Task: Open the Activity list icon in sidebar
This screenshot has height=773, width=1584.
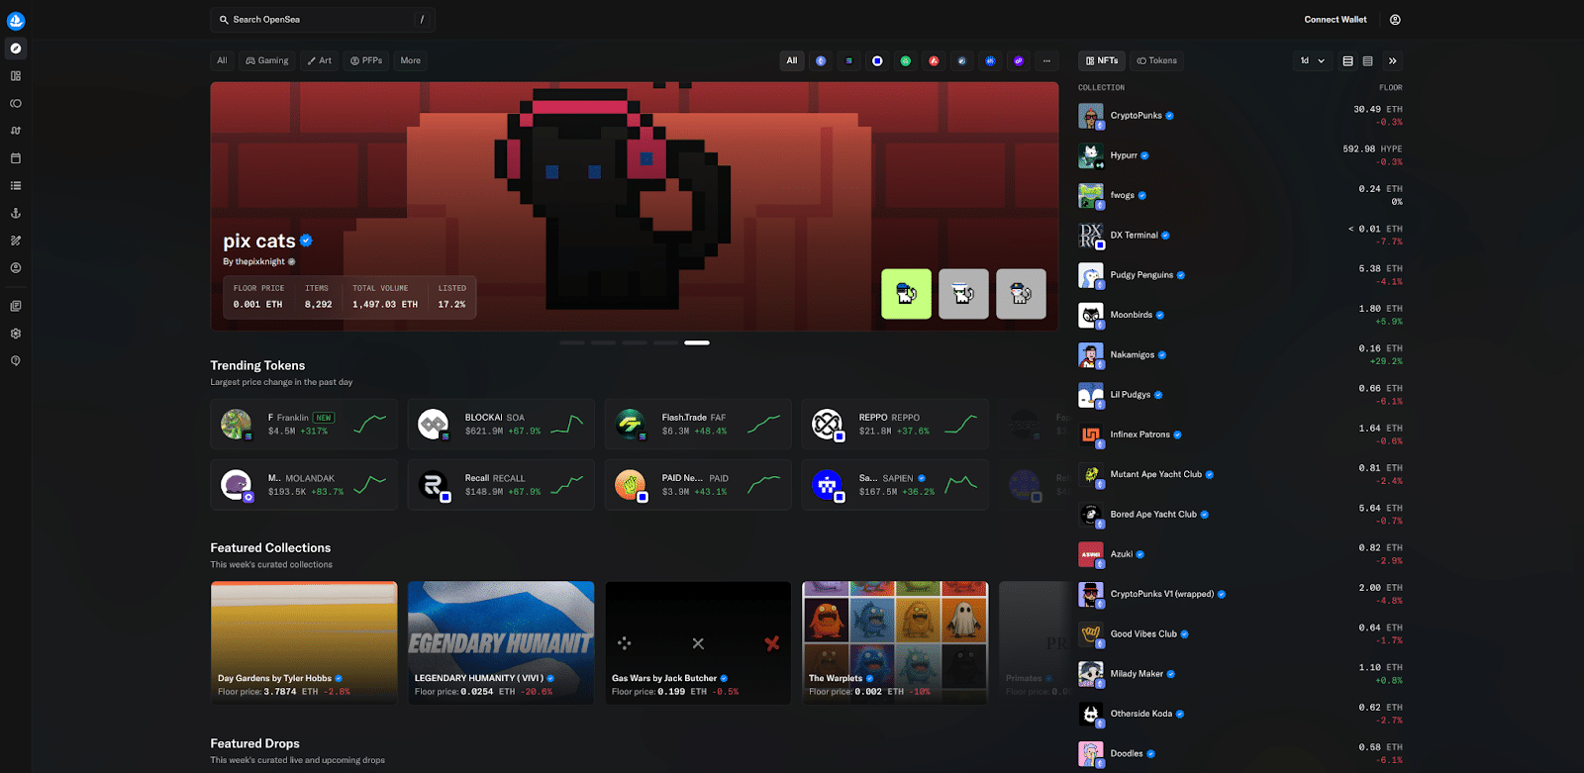Action: click(x=16, y=186)
